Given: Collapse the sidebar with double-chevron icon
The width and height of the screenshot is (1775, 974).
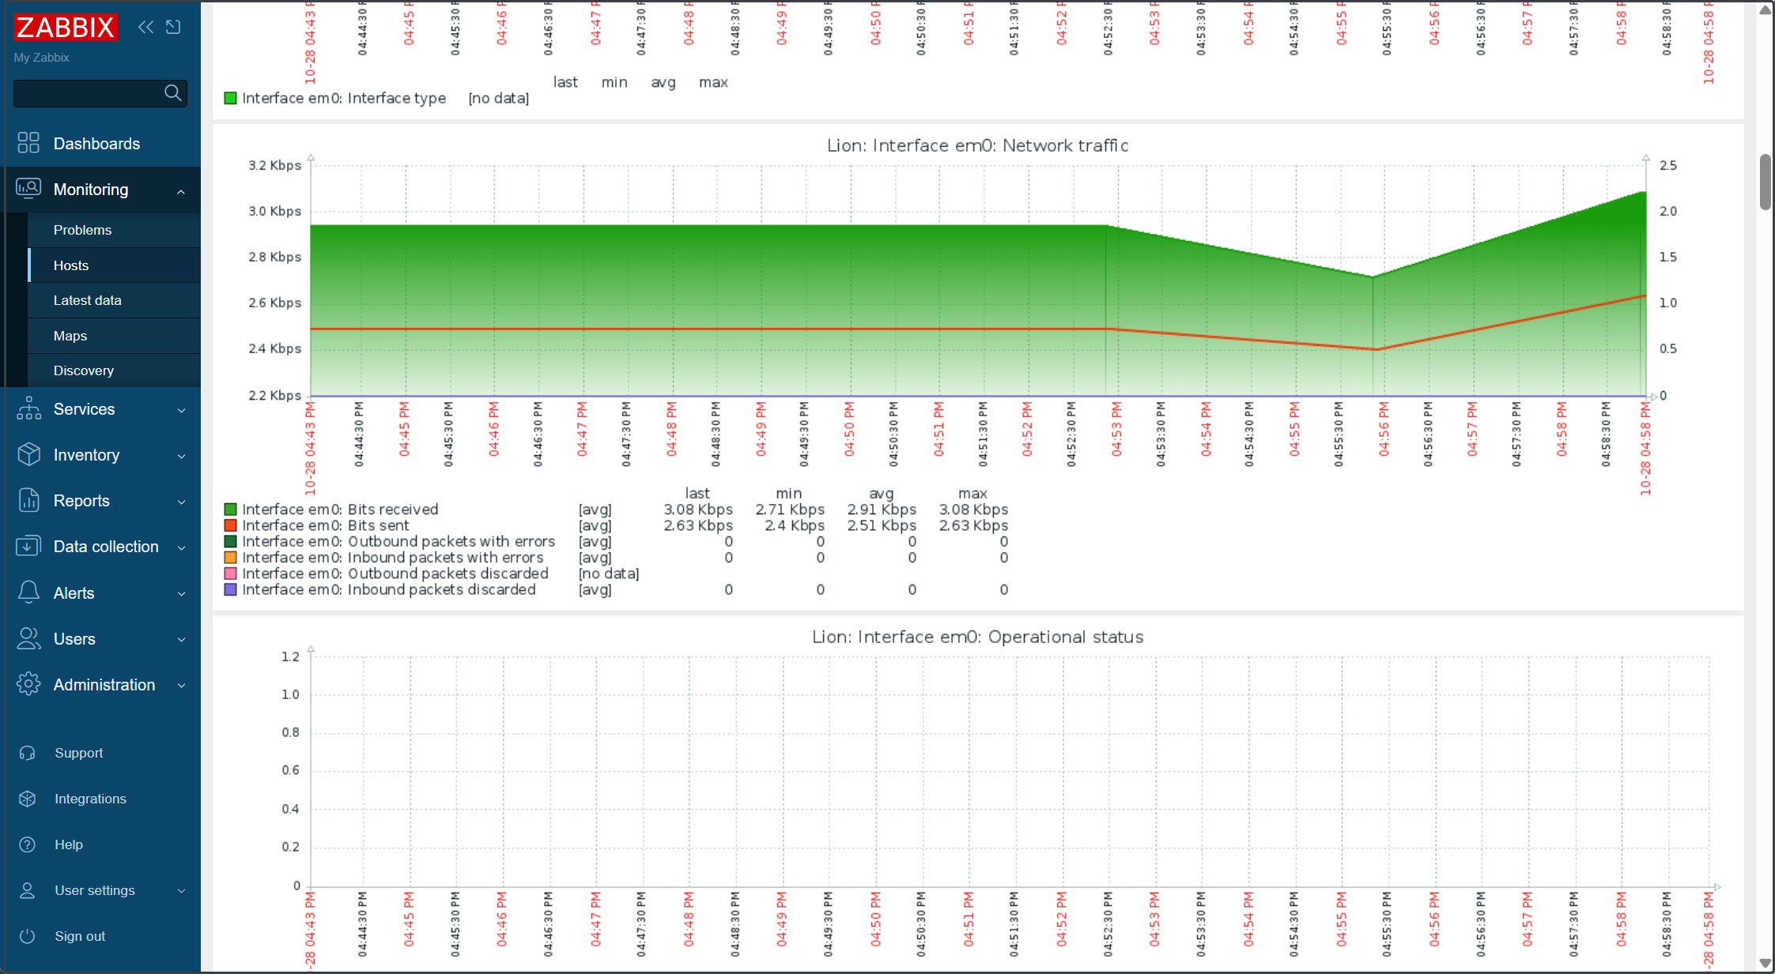Looking at the screenshot, I should click(145, 28).
